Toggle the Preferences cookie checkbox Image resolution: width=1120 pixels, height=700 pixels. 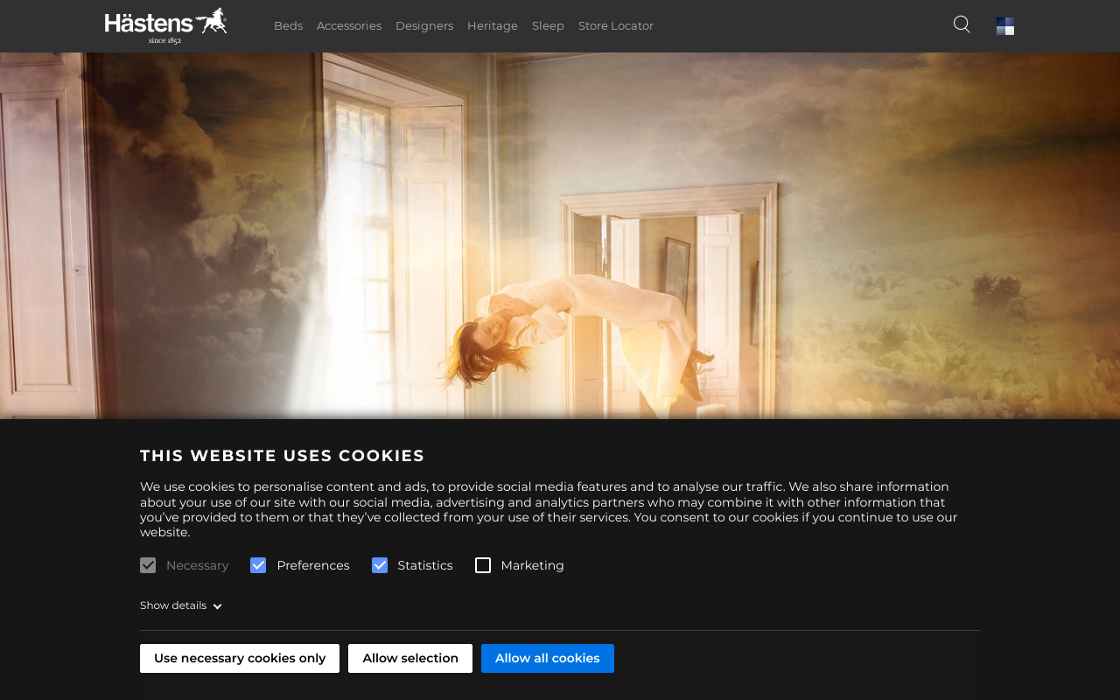click(258, 565)
